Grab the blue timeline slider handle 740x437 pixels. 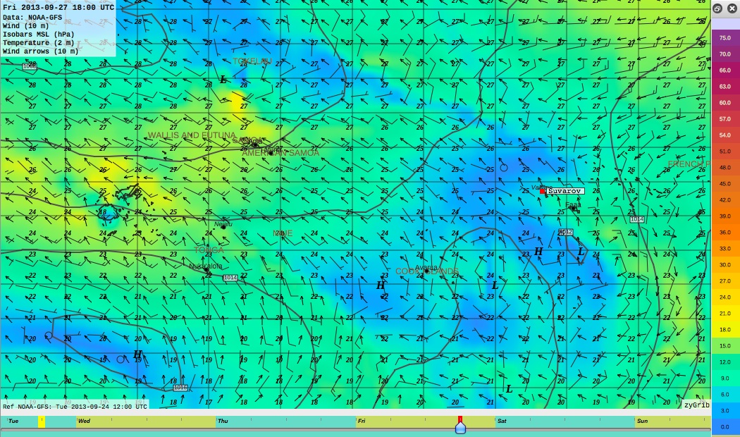tap(460, 427)
